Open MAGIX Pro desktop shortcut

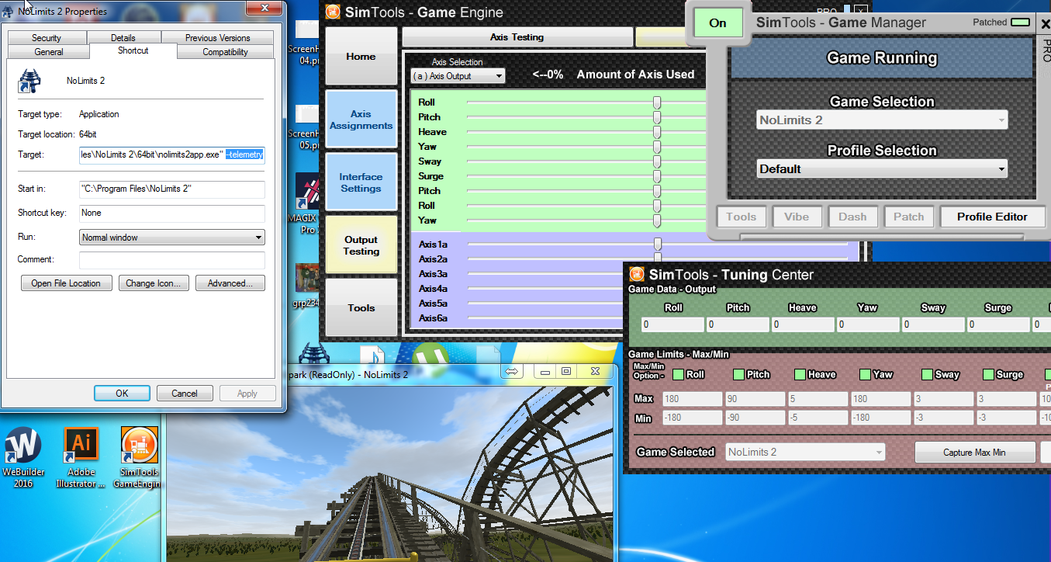coord(309,203)
